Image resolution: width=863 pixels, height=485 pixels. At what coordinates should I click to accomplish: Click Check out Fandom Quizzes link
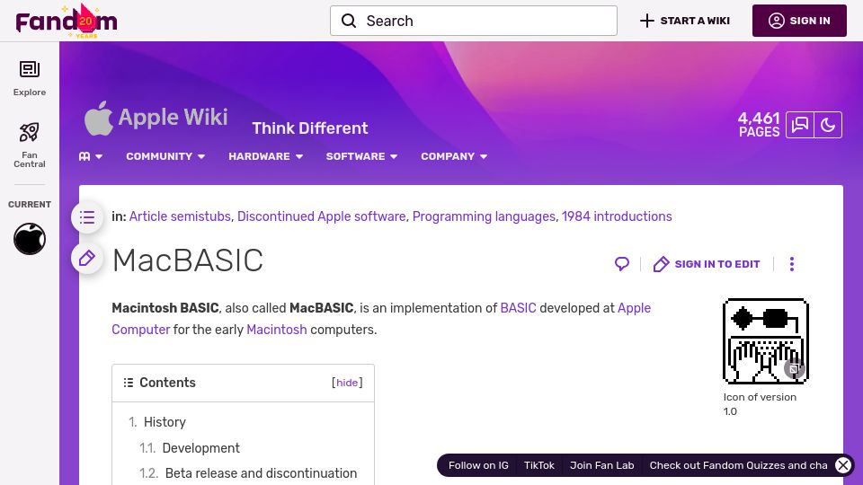(738, 465)
